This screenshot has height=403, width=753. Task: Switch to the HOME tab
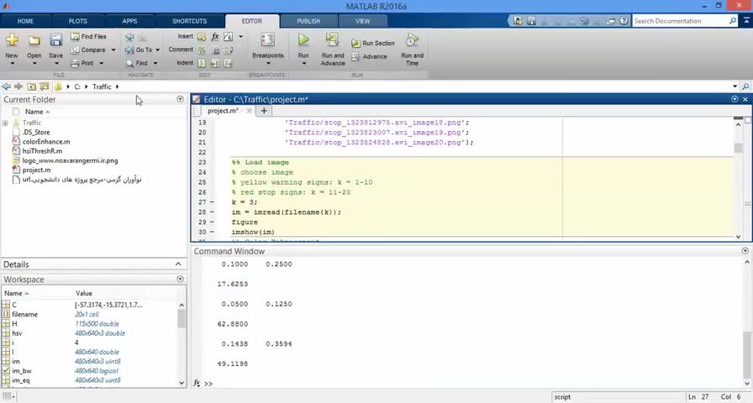coord(25,21)
